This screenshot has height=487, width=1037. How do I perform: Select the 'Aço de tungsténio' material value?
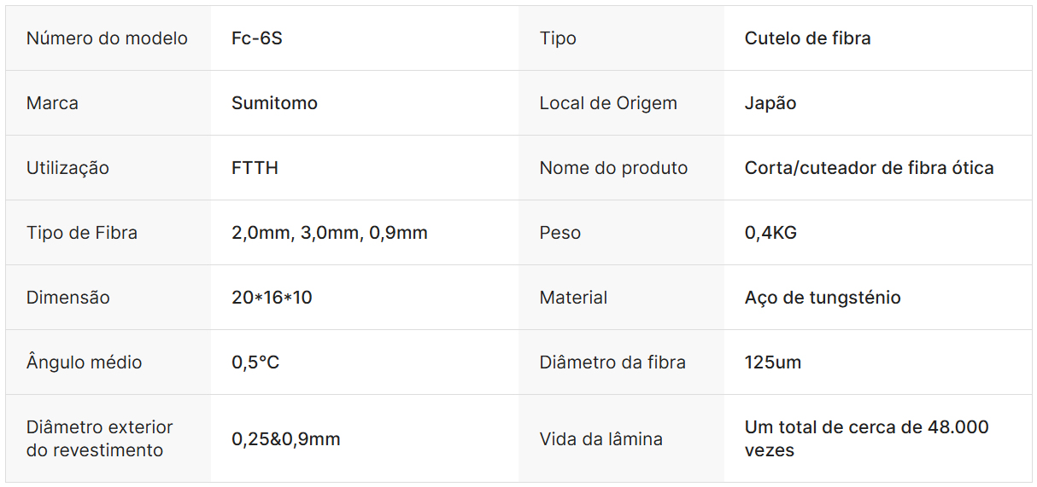(823, 298)
